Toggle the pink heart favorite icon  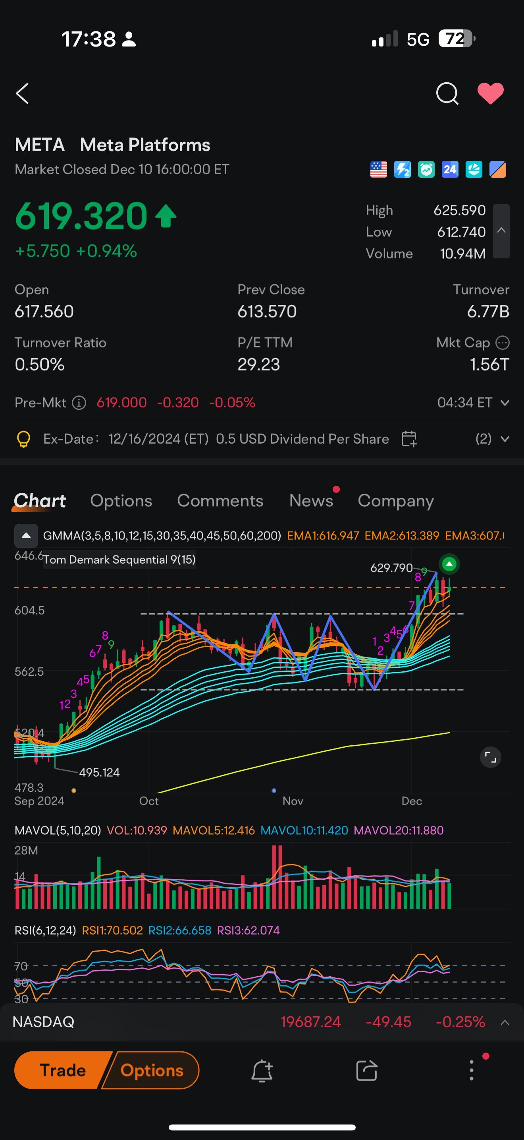[490, 93]
